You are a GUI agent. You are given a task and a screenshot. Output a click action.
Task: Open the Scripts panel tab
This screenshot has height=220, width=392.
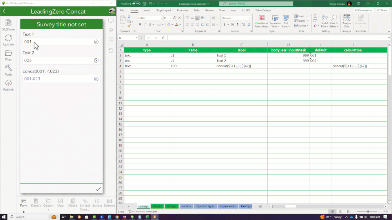point(97,203)
